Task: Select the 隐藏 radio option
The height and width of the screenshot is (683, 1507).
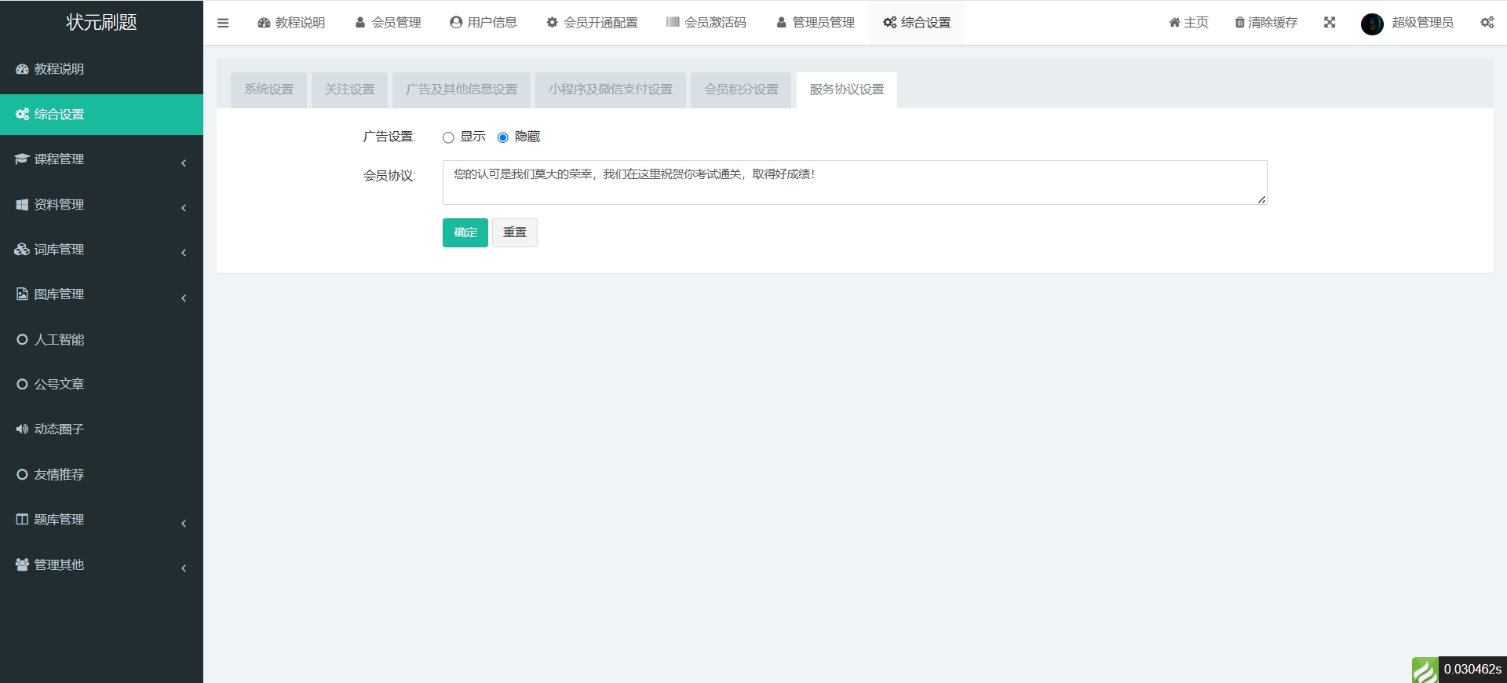Action: (503, 137)
